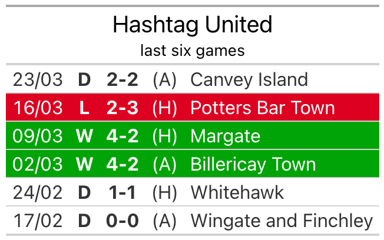
Task: Click the W result letter in Margate row
Action: click(84, 136)
